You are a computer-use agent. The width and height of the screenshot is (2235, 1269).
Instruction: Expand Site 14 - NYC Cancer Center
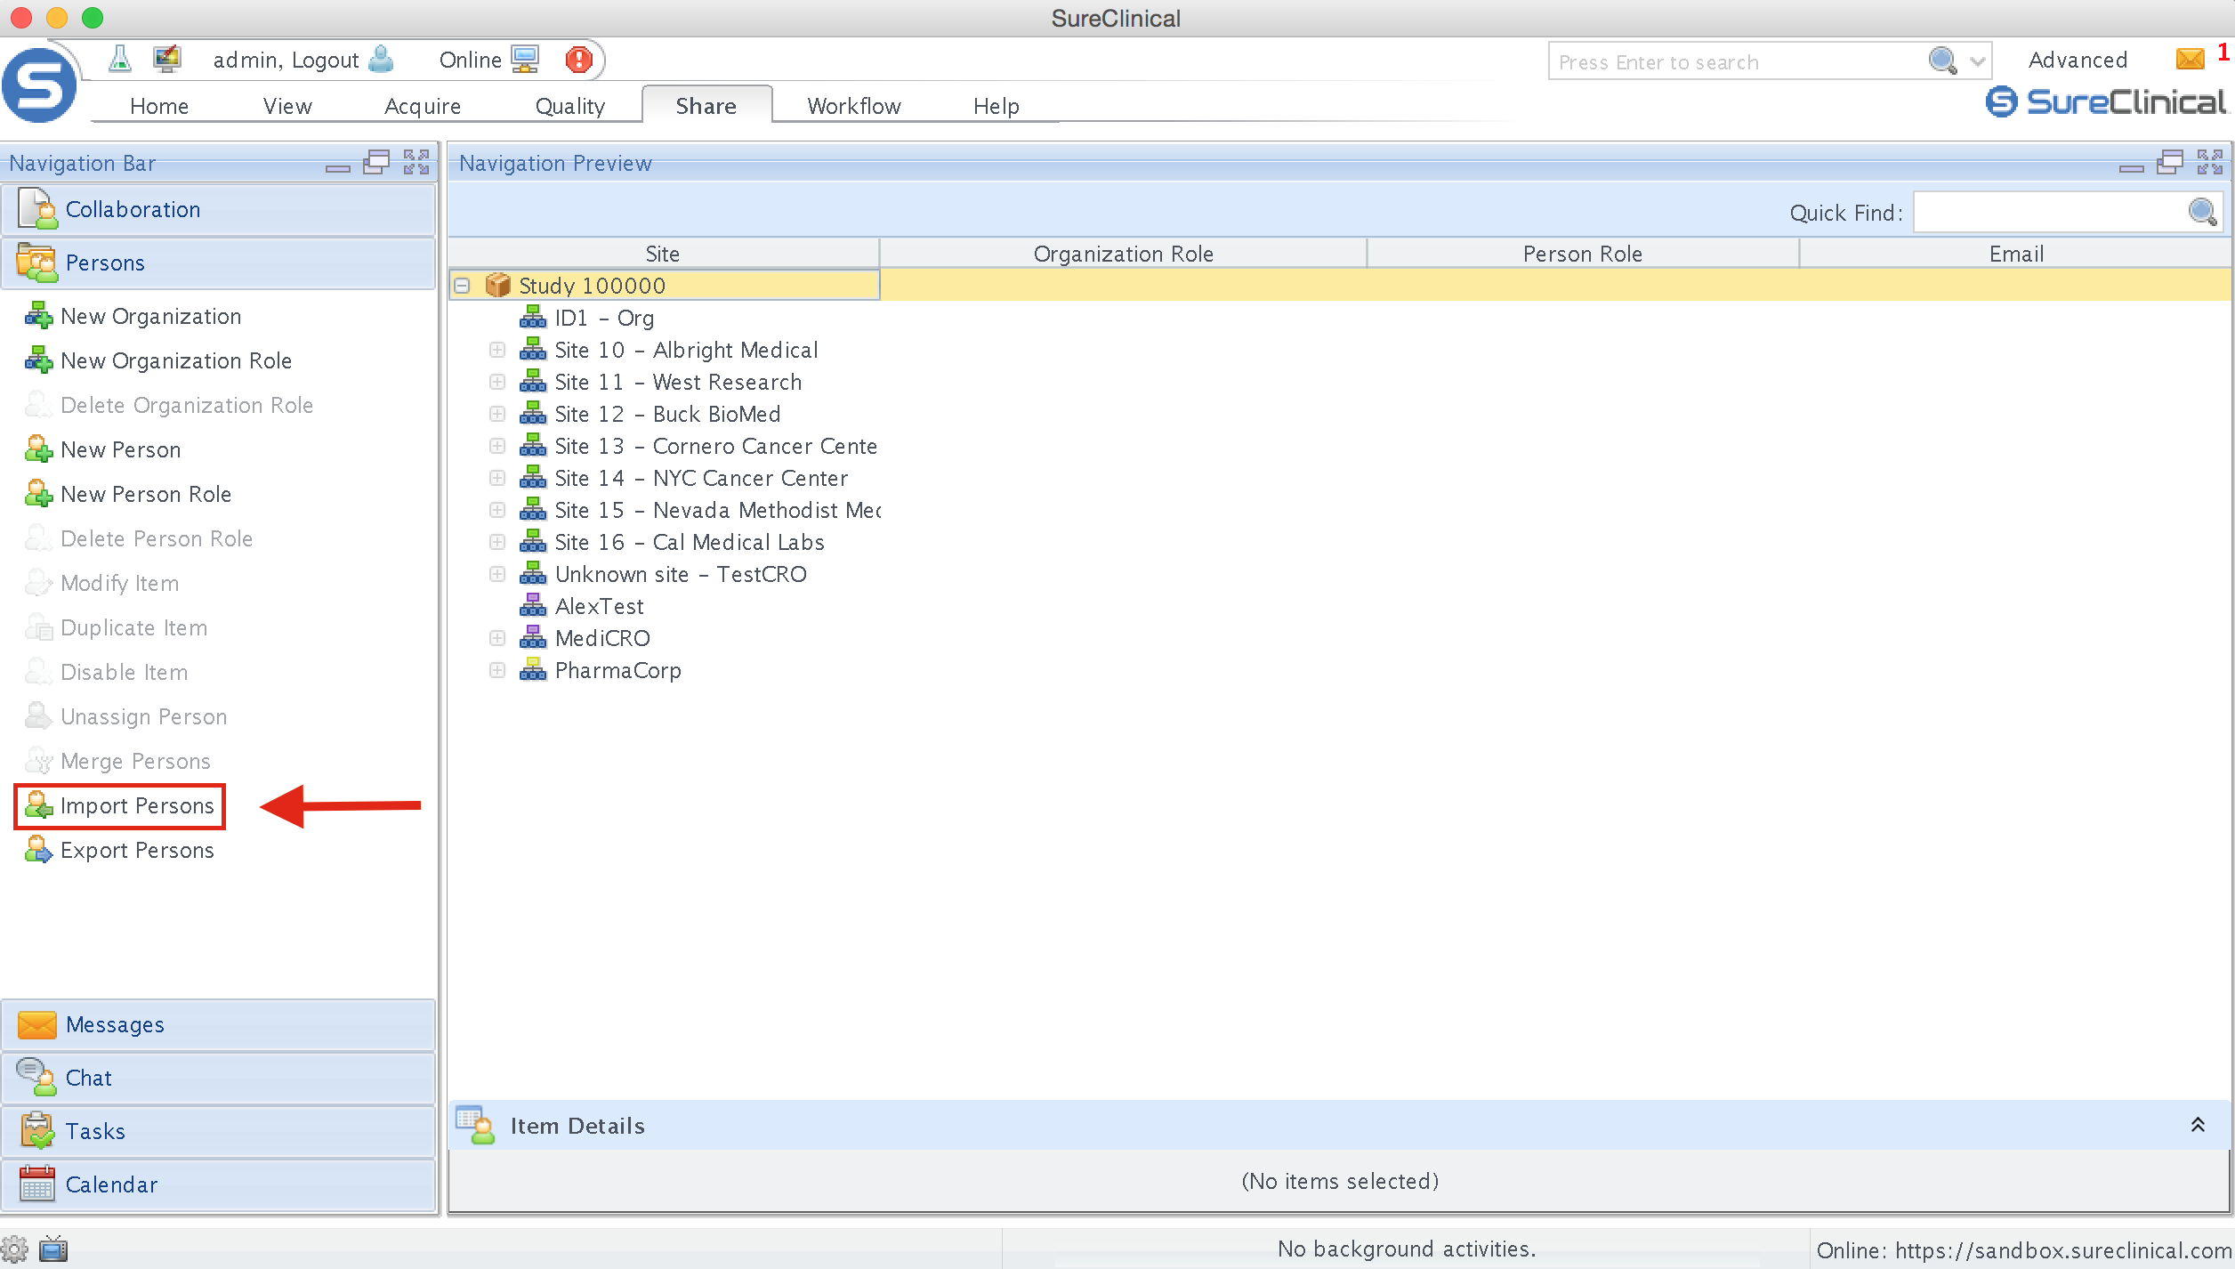pyautogui.click(x=497, y=478)
